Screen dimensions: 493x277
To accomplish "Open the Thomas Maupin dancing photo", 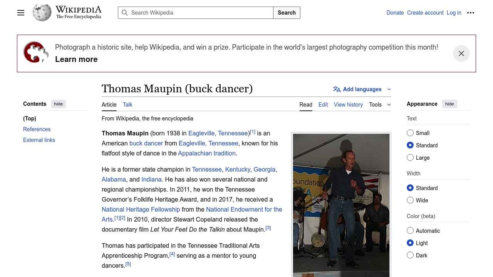I will click(341, 204).
